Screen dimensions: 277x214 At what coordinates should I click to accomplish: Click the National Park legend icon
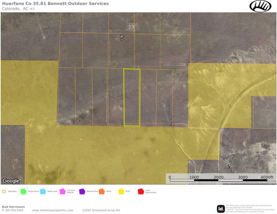pos(82,191)
